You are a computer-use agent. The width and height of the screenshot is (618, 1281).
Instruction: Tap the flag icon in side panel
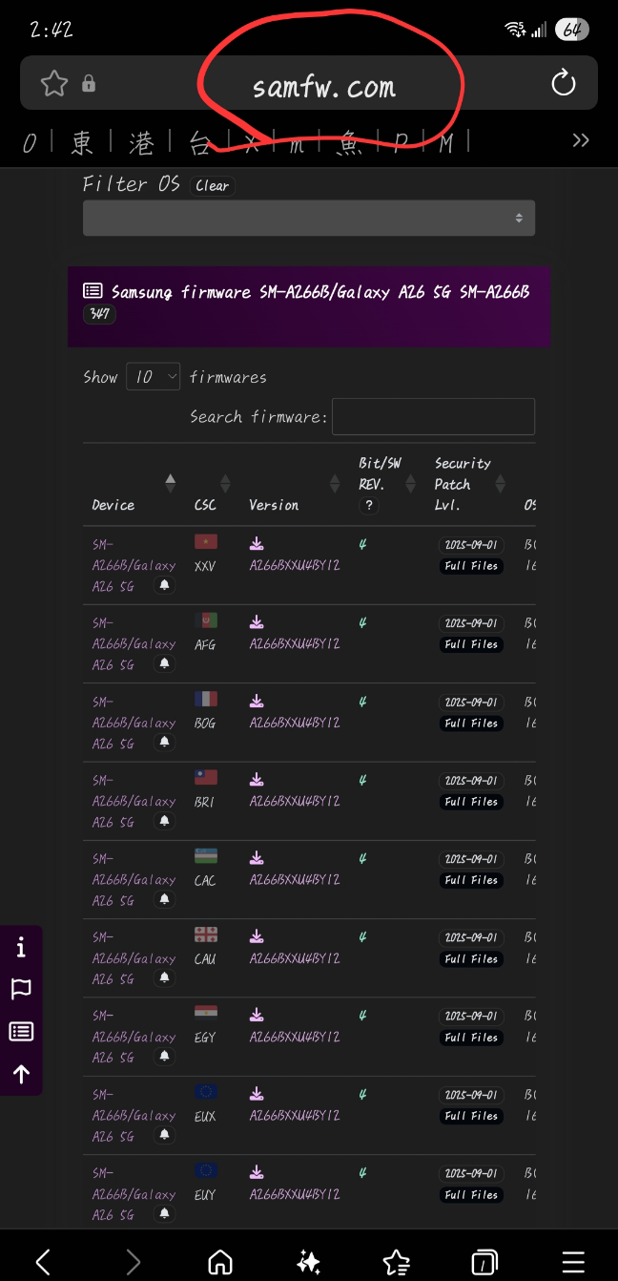pyautogui.click(x=21, y=990)
